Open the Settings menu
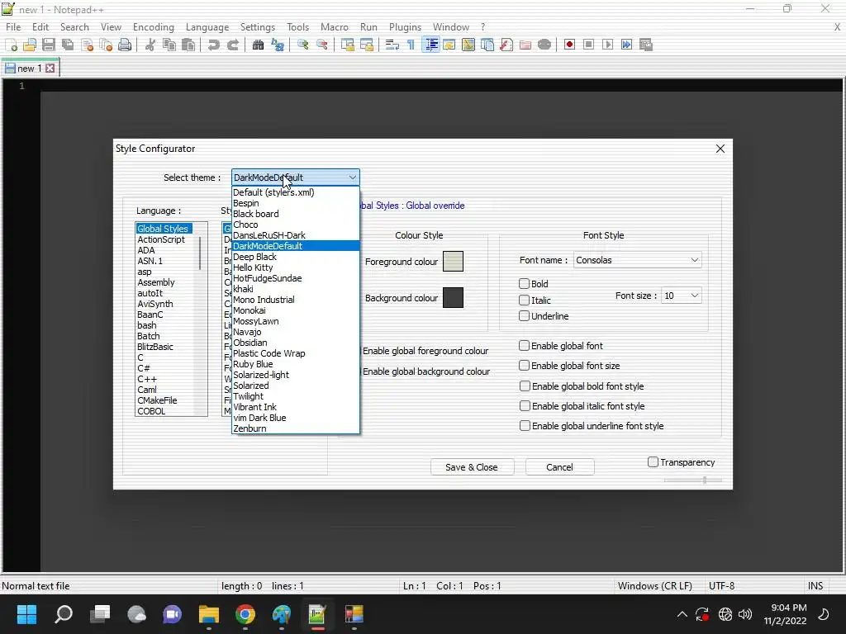The height and width of the screenshot is (634, 846). coord(258,27)
